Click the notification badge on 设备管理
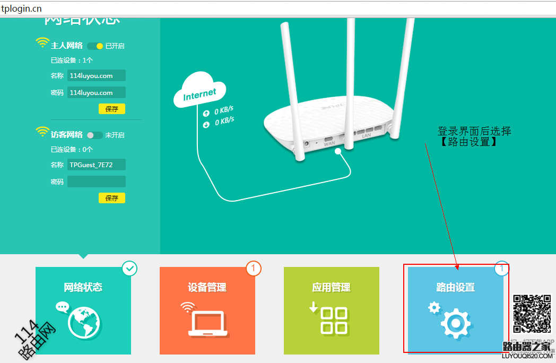This screenshot has height=363, width=556. point(254,269)
